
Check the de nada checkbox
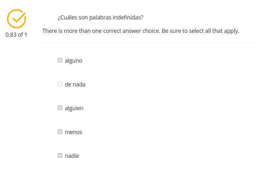click(60, 84)
